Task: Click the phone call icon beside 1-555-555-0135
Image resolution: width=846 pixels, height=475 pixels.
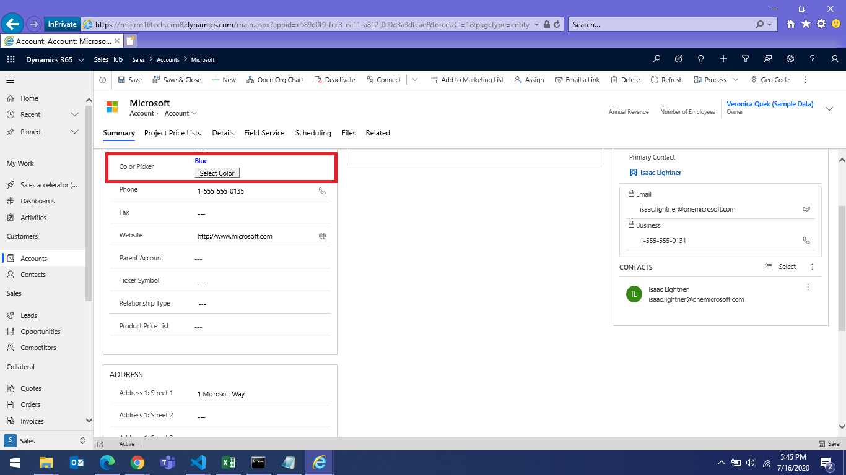Action: coord(322,191)
